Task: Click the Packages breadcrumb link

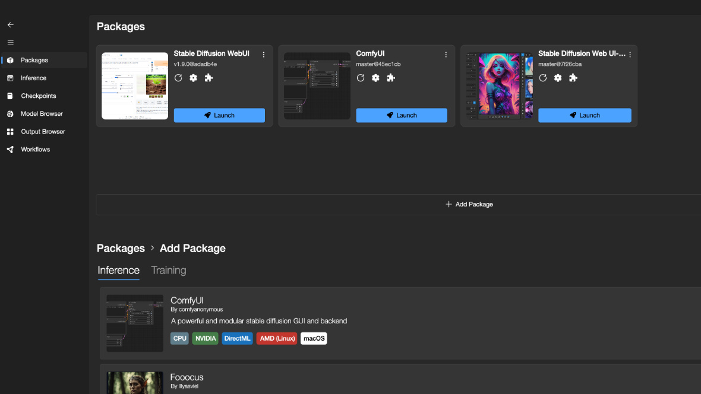Action: click(x=121, y=249)
